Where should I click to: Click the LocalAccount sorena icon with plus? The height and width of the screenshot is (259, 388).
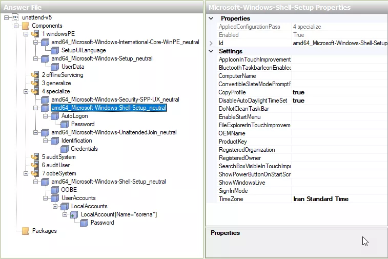coord(74,215)
